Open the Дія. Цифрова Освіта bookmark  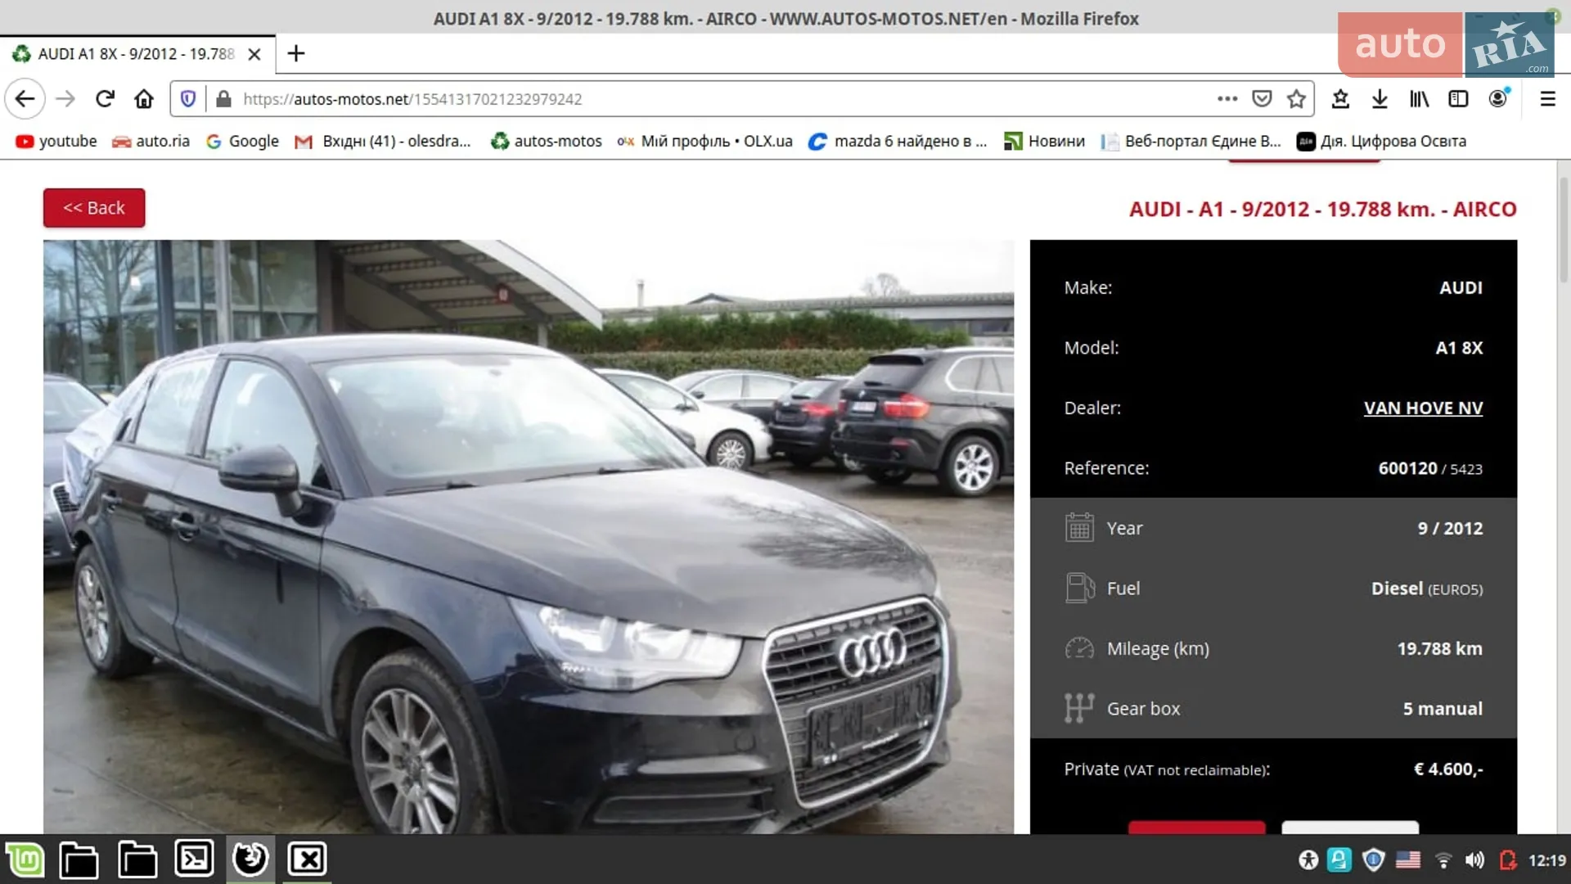click(1382, 142)
